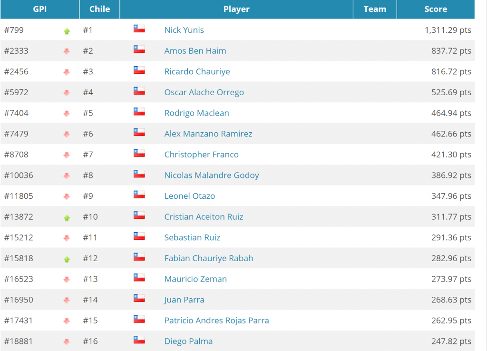This screenshot has height=351, width=487.
Task: Click the Chile flag next to Diego Palma
Action: 139,340
